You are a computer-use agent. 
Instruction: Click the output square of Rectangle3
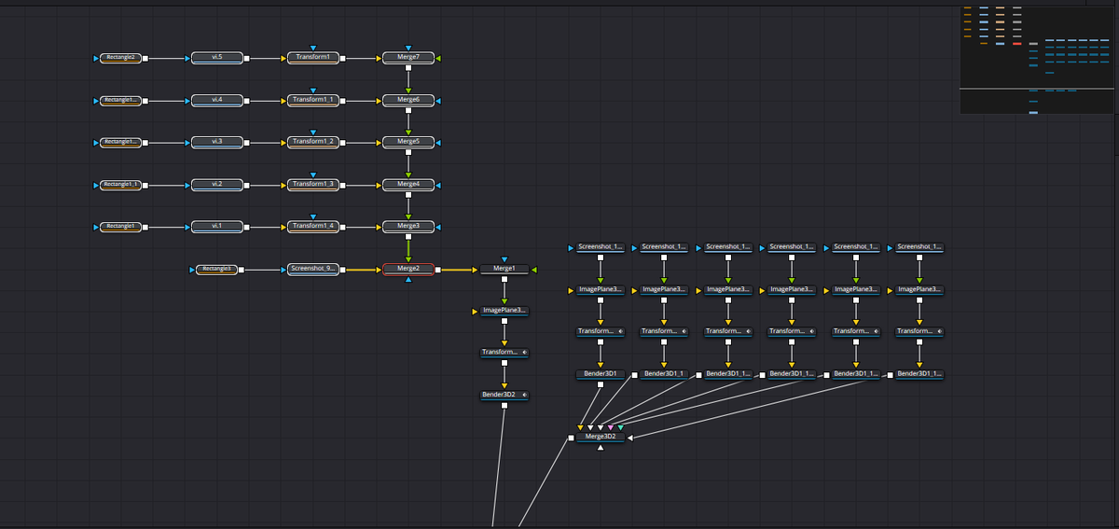tap(242, 270)
